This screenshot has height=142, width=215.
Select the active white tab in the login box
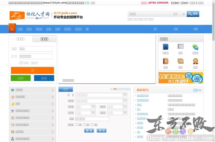point(21,39)
